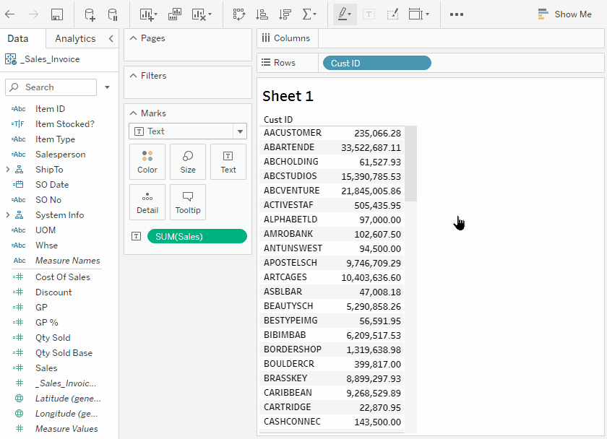Screen dimensions: 607x439
Task: Expand the ShipTo hierarchy
Action: (x=8, y=170)
